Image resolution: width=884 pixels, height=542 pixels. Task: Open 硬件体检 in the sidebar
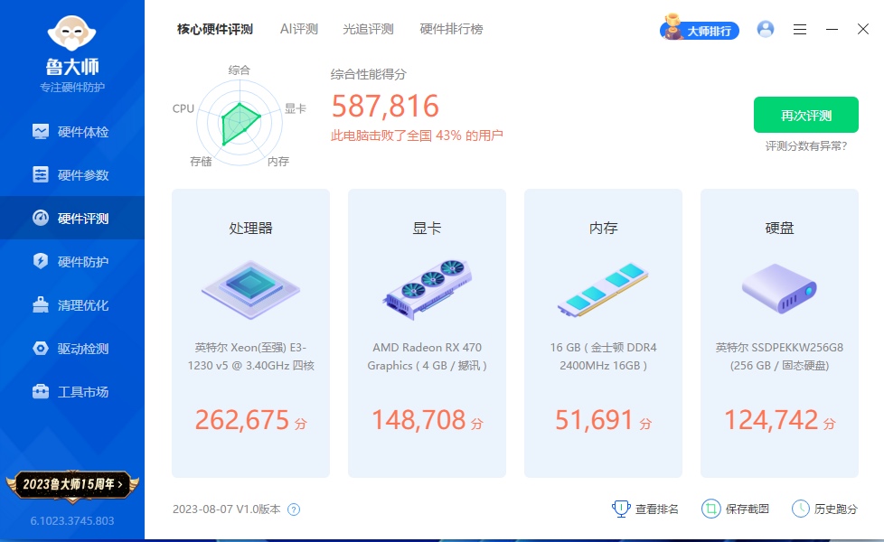72,132
